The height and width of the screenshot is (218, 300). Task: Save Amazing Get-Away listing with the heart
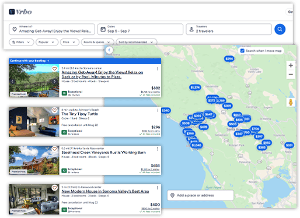tap(54, 69)
